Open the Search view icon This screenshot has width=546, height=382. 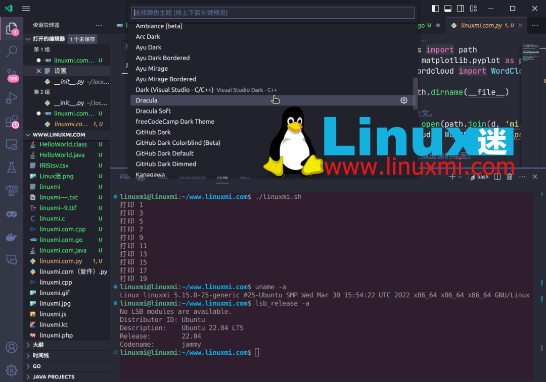click(x=12, y=51)
